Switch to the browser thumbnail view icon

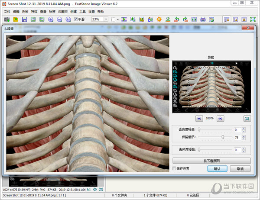click(x=227, y=19)
